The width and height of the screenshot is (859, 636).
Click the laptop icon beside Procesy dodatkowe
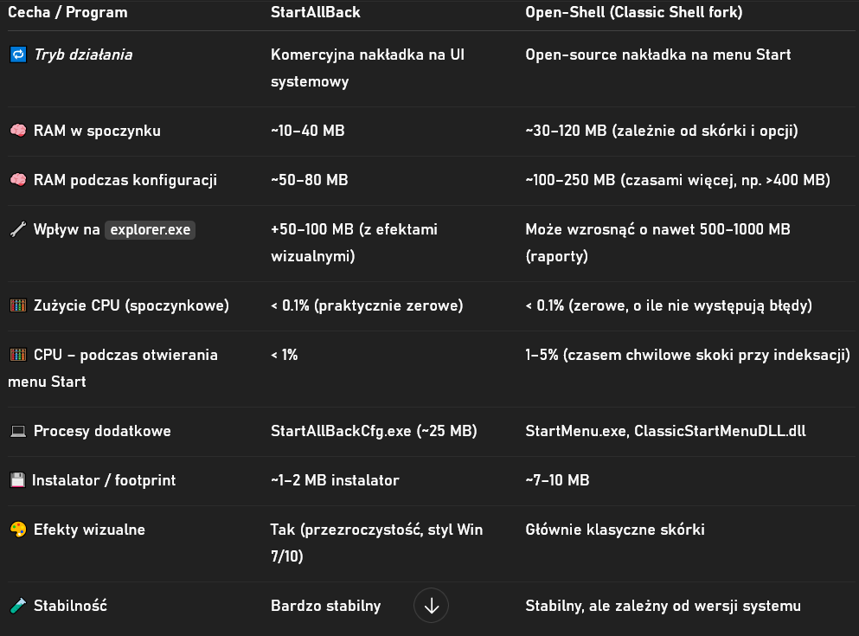(17, 431)
